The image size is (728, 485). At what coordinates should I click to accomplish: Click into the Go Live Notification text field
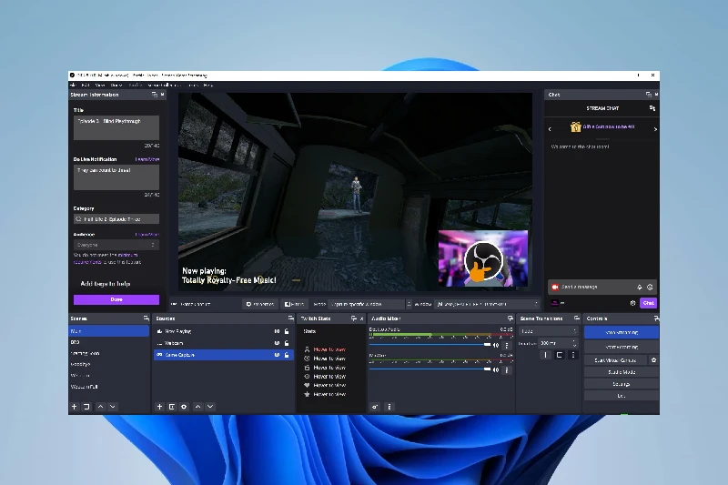(116, 177)
